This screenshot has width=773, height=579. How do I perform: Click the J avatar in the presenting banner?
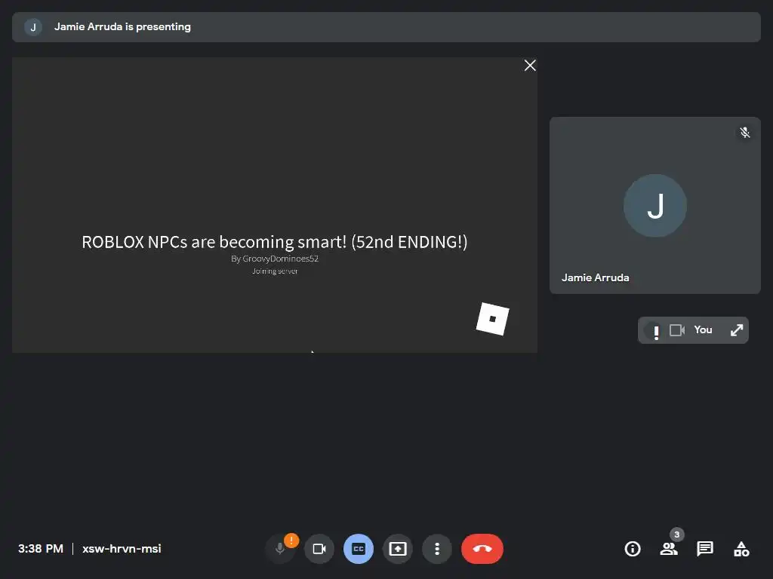click(33, 27)
